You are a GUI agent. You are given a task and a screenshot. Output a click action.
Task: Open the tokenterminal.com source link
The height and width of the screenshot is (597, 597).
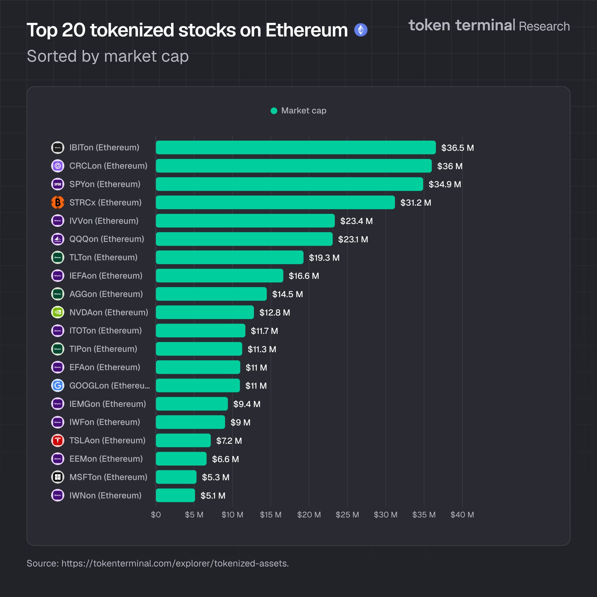pyautogui.click(x=175, y=563)
